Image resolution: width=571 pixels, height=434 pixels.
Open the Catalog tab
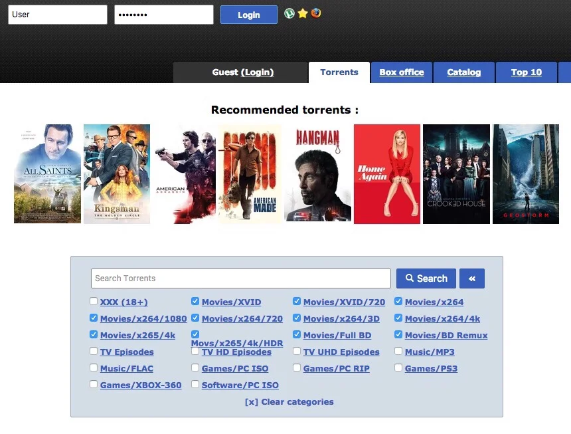[x=464, y=72]
